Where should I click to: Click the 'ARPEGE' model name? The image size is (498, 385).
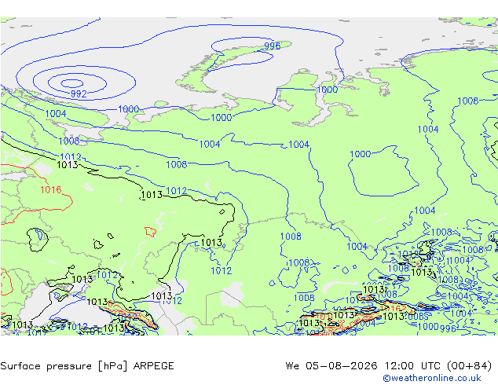[153, 366]
